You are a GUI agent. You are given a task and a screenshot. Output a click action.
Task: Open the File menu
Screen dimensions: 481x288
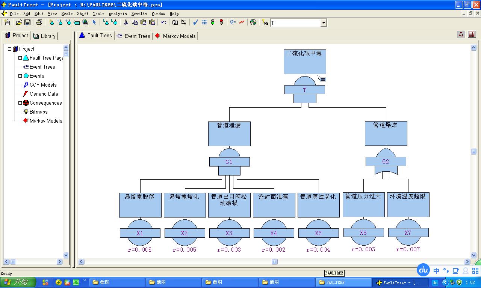pyautogui.click(x=14, y=13)
